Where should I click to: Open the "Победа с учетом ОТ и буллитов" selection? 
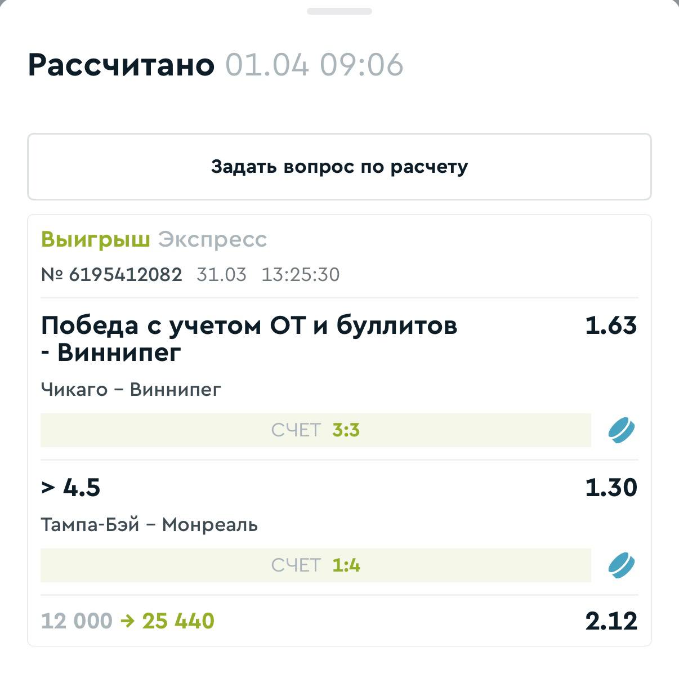pos(249,338)
